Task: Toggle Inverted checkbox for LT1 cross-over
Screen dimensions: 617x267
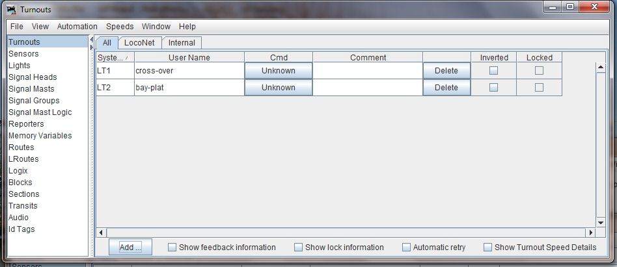Action: tap(493, 71)
